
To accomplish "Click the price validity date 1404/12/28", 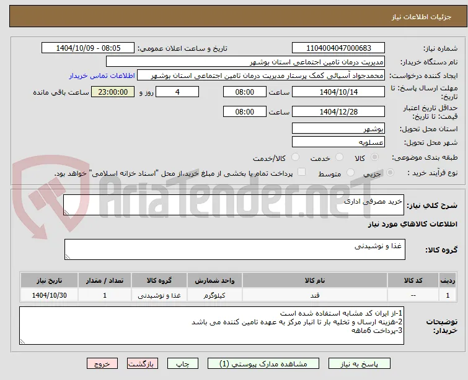I will [338, 112].
